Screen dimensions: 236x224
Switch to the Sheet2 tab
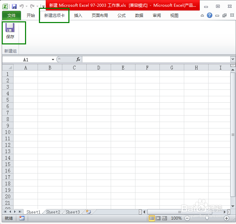(x=53, y=212)
